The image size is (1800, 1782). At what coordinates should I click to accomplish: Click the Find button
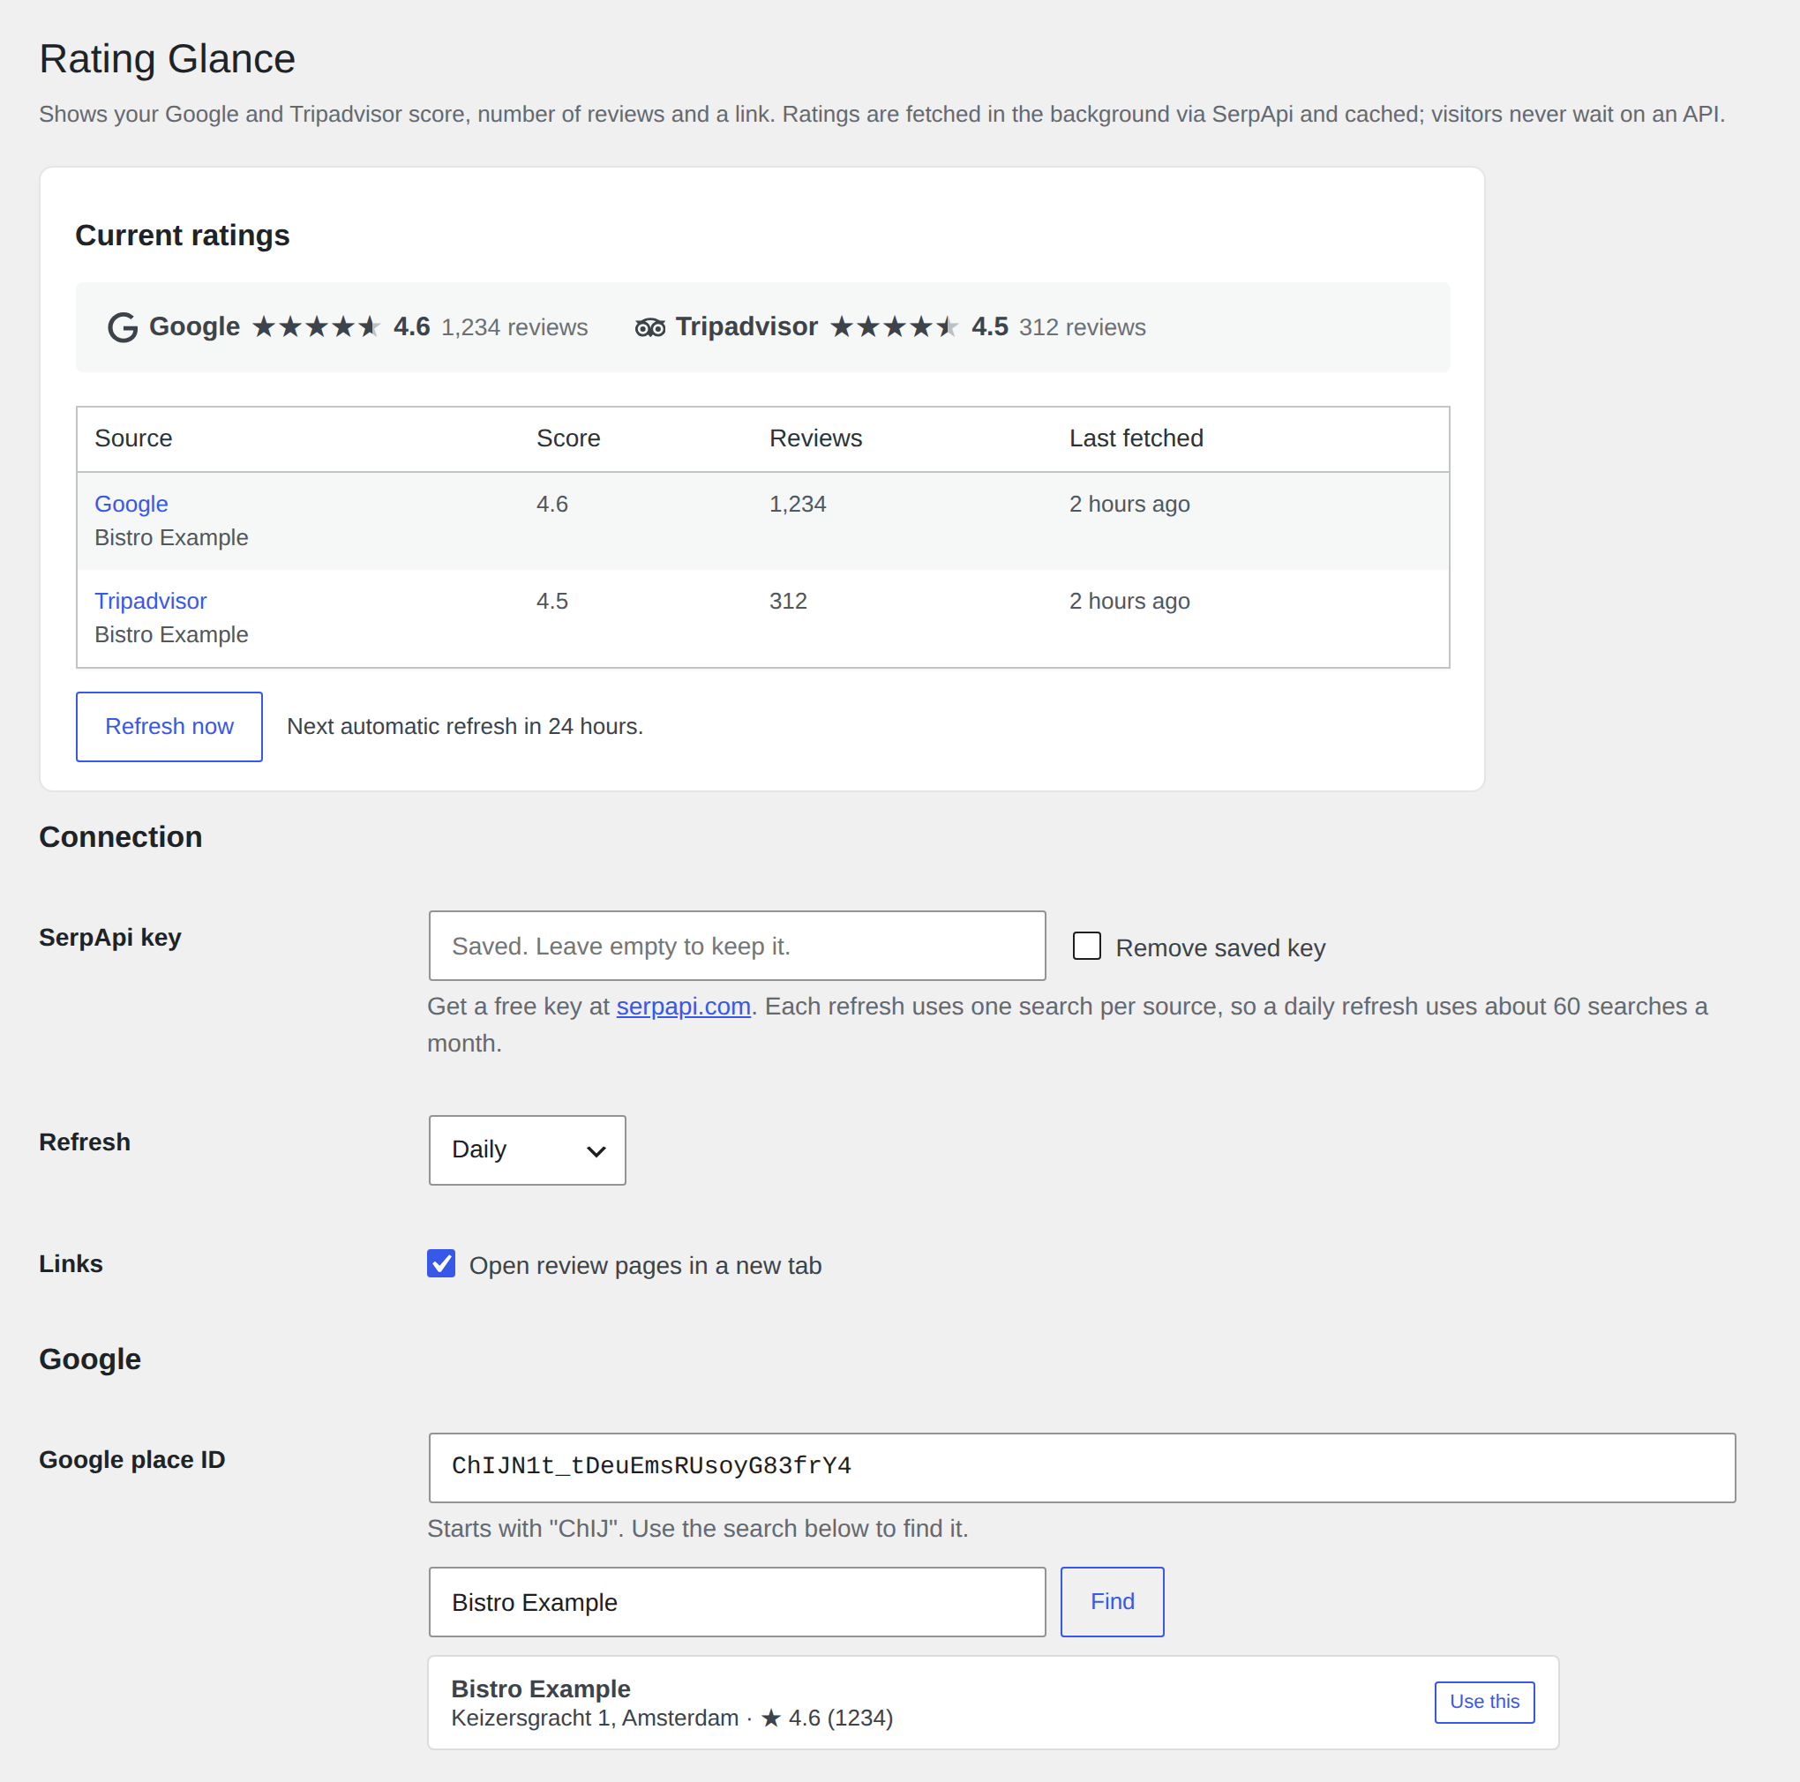coord(1112,1601)
